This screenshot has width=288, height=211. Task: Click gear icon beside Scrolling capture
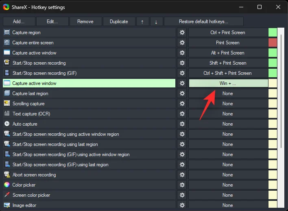182,104
